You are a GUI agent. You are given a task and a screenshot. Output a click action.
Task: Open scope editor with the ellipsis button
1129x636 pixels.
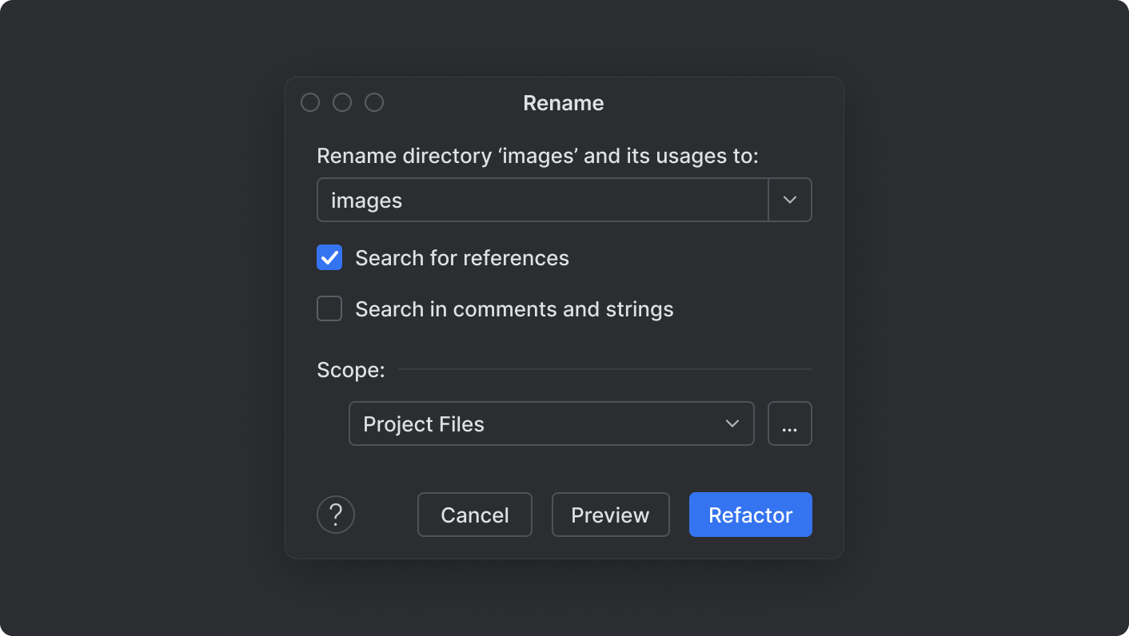[790, 423]
